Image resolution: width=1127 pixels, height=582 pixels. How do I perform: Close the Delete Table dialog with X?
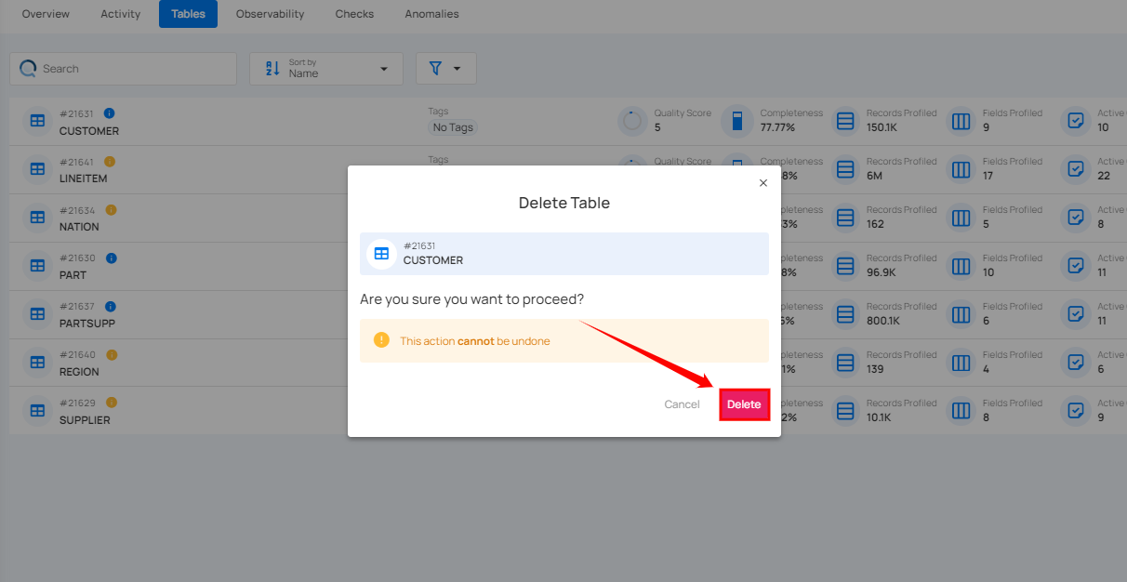click(763, 183)
